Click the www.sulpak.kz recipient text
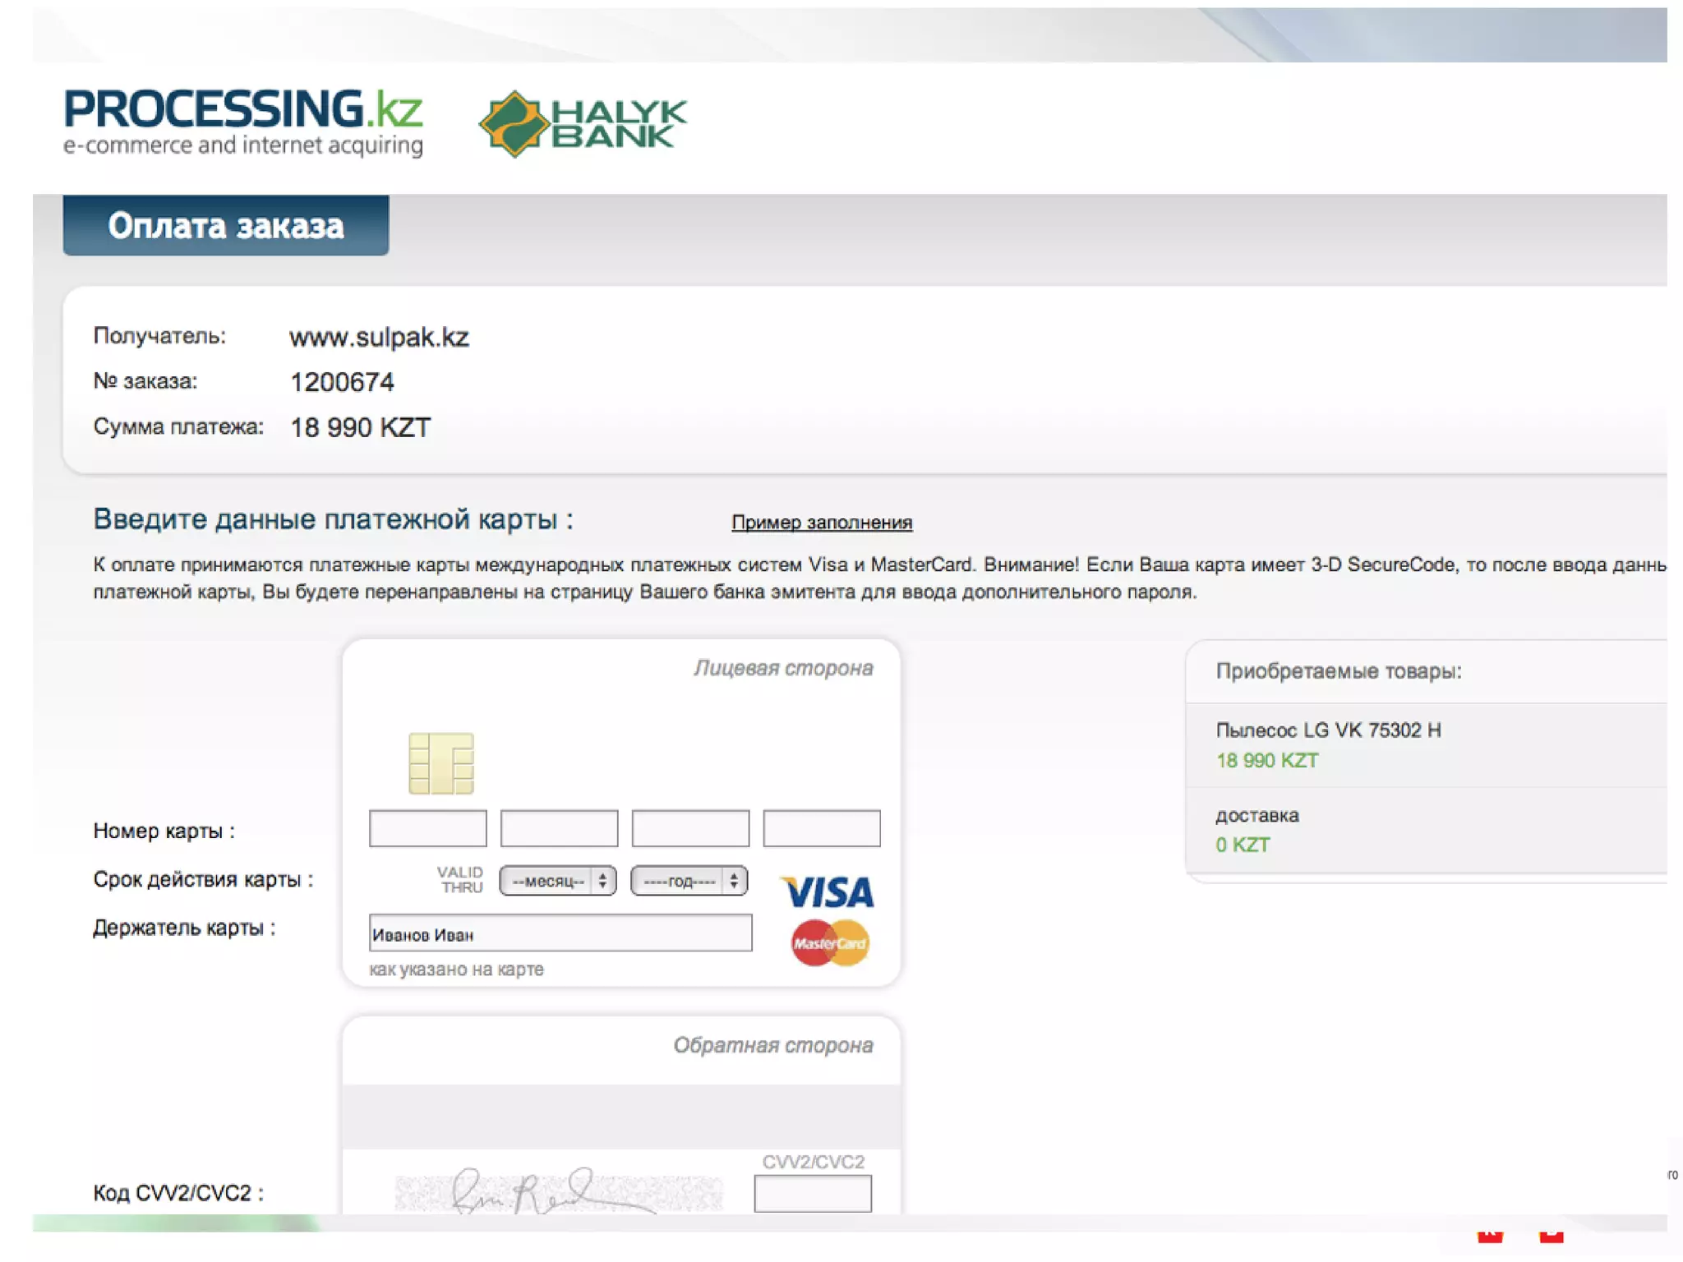Image resolution: width=1683 pixels, height=1262 pixels. (379, 337)
